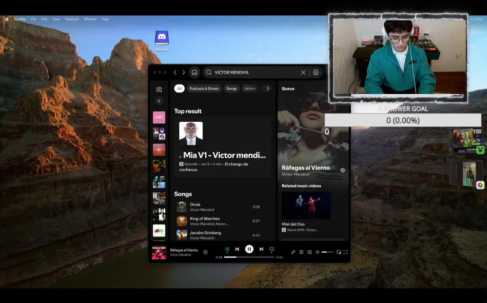Go forward in Spotify navigation
Screen dimensions: 487x303
(184, 72)
